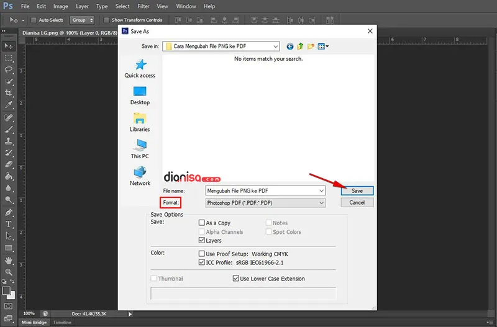Select the Eraser tool

click(x=9, y=164)
